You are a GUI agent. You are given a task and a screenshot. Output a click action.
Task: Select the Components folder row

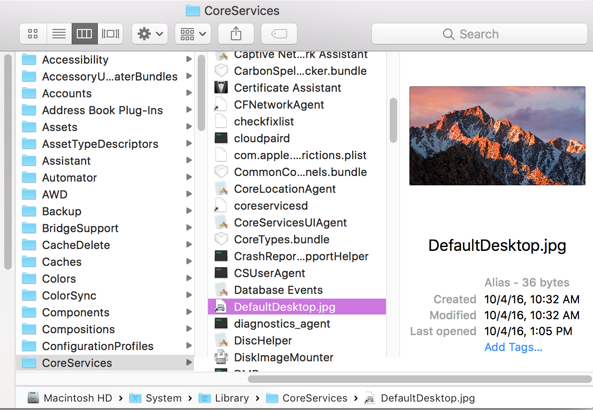pos(105,312)
